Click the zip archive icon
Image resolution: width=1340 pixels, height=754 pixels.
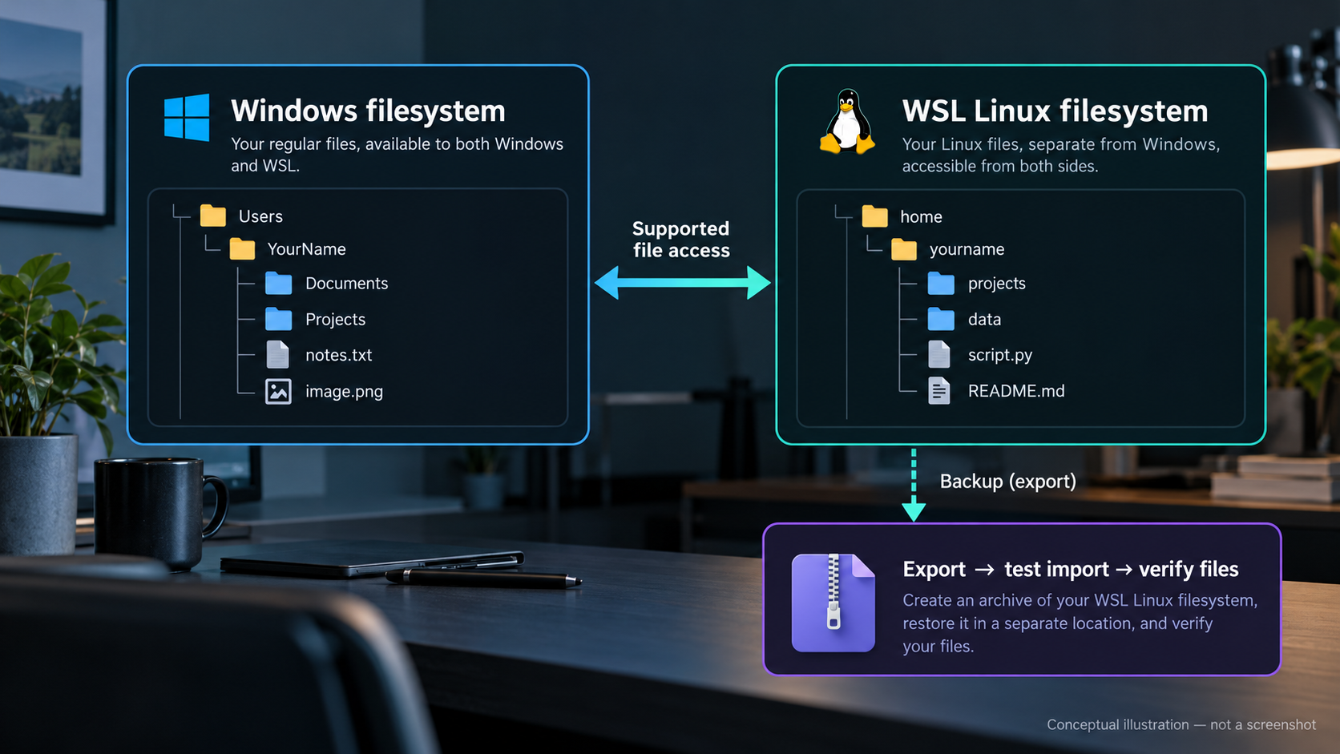pyautogui.click(x=833, y=602)
